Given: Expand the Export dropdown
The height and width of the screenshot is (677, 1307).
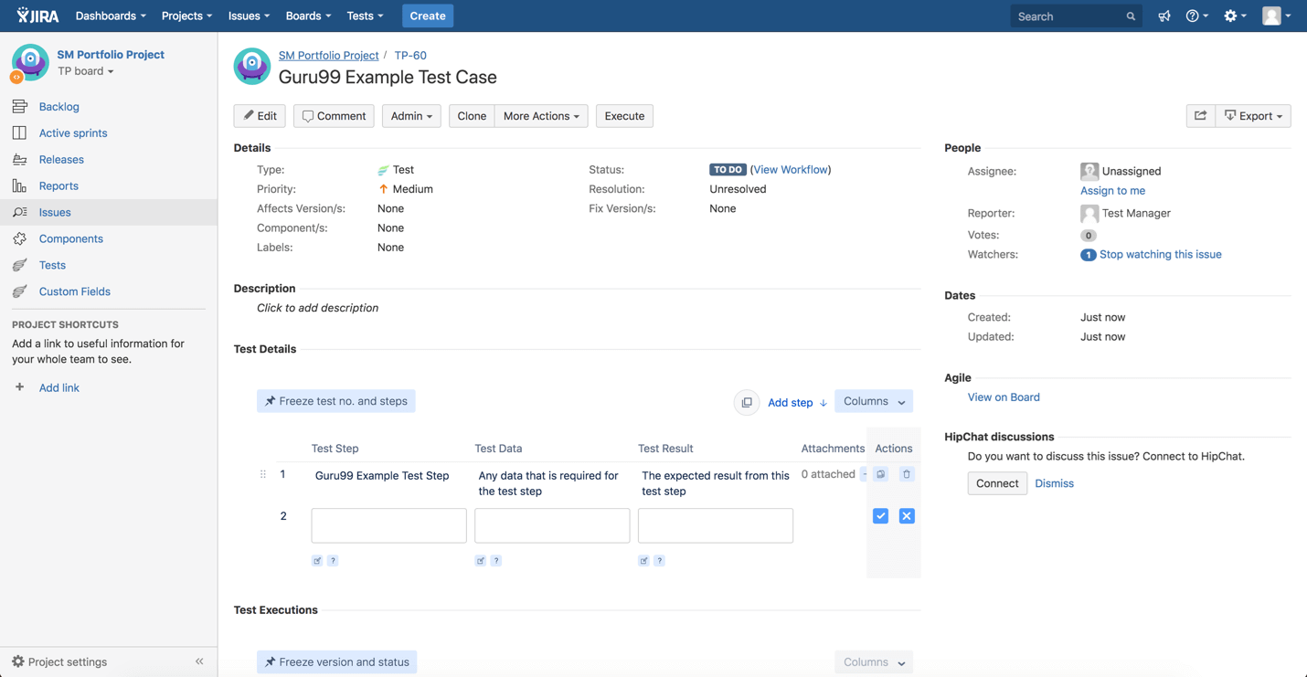Looking at the screenshot, I should pos(1253,116).
